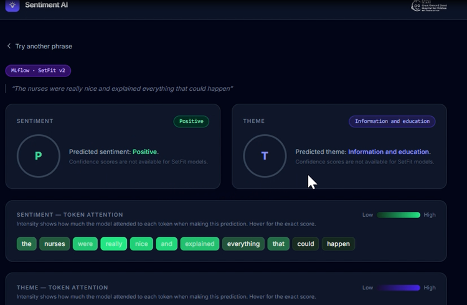Click the Sentiment AI title text
This screenshot has width=467, height=305.
tap(47, 5)
